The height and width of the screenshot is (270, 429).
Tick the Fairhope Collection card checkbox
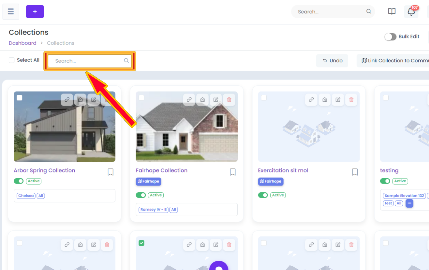point(142,98)
